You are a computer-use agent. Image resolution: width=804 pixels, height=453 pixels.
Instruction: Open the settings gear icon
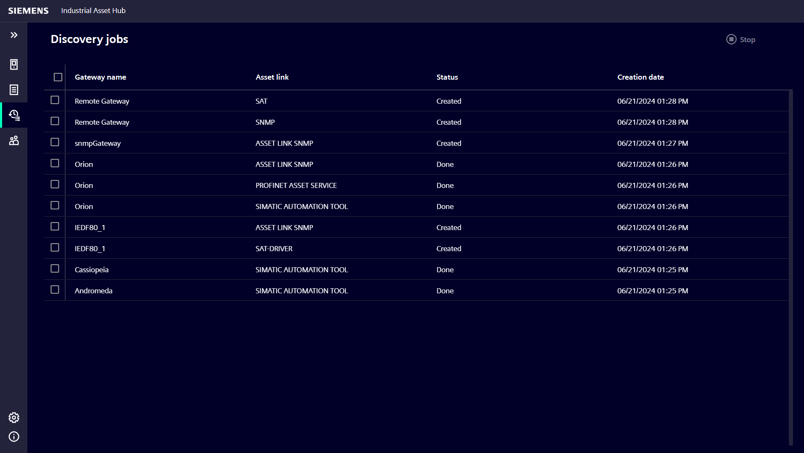tap(14, 417)
